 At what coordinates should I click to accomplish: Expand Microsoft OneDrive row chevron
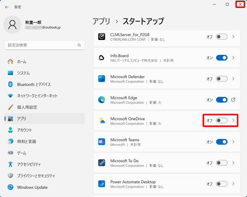point(233,120)
